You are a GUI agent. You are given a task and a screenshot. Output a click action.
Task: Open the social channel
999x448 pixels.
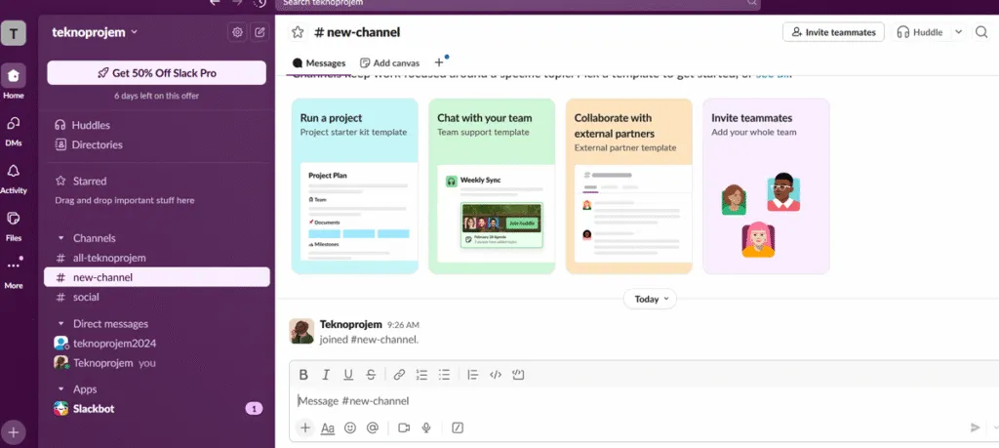click(157, 297)
